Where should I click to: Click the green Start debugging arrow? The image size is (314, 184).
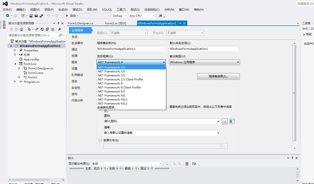click(67, 16)
